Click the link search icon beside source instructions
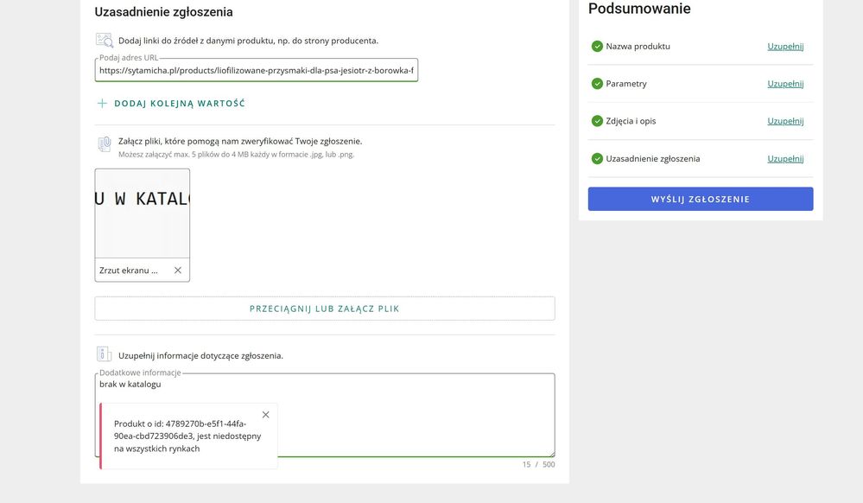 click(x=104, y=40)
